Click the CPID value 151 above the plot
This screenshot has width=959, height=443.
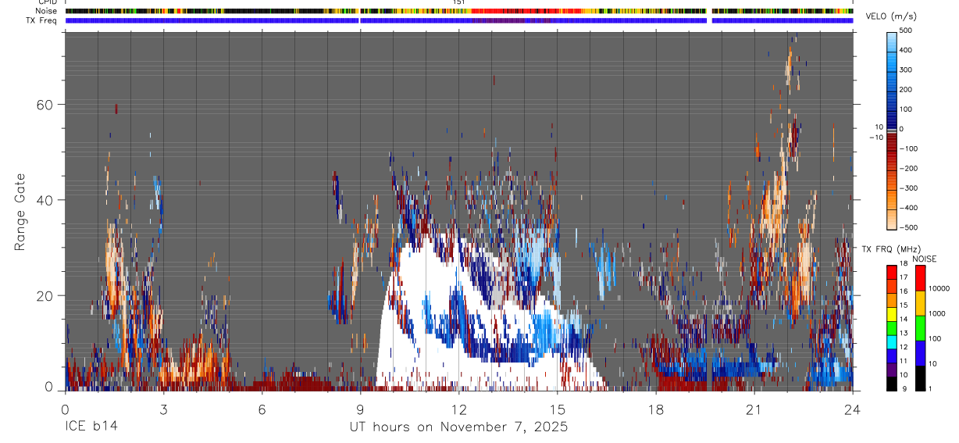pyautogui.click(x=459, y=2)
